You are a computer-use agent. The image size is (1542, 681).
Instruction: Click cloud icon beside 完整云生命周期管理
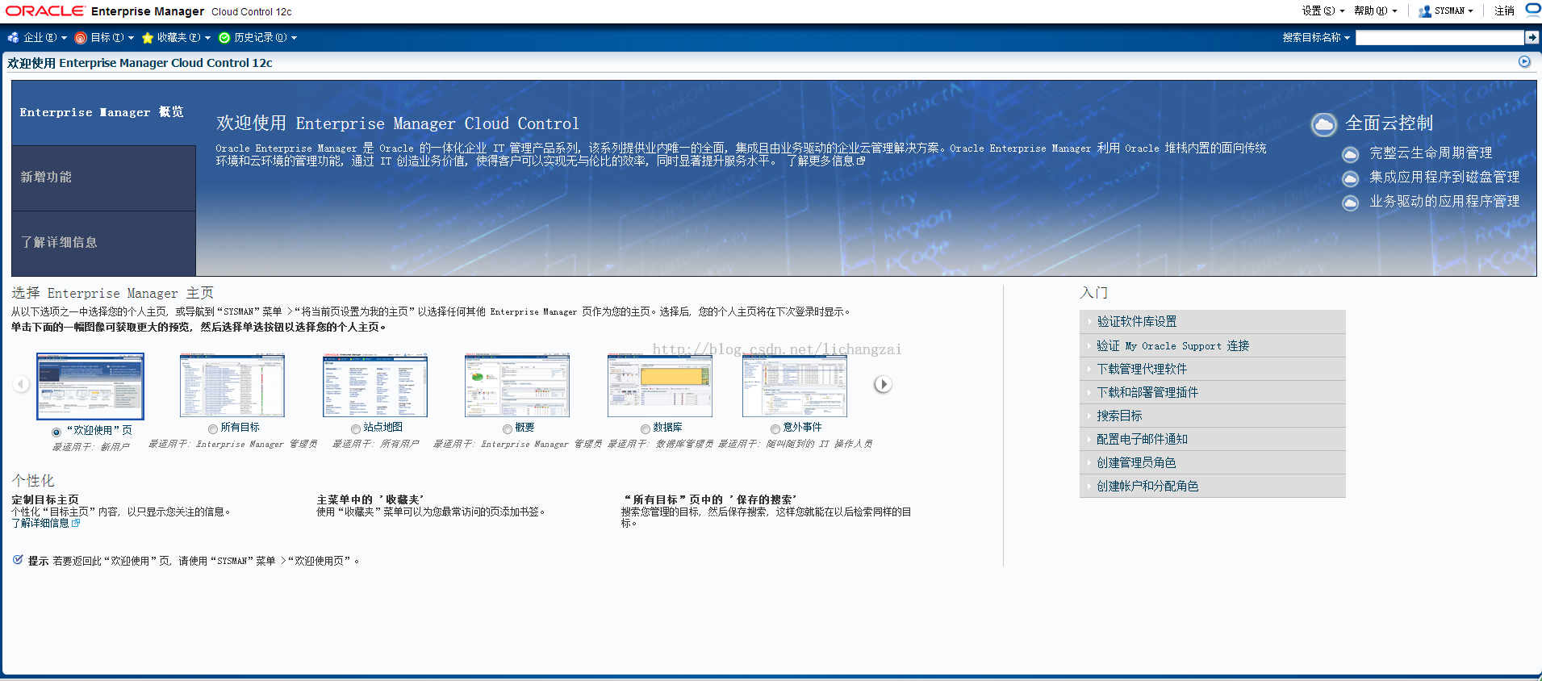(1350, 154)
